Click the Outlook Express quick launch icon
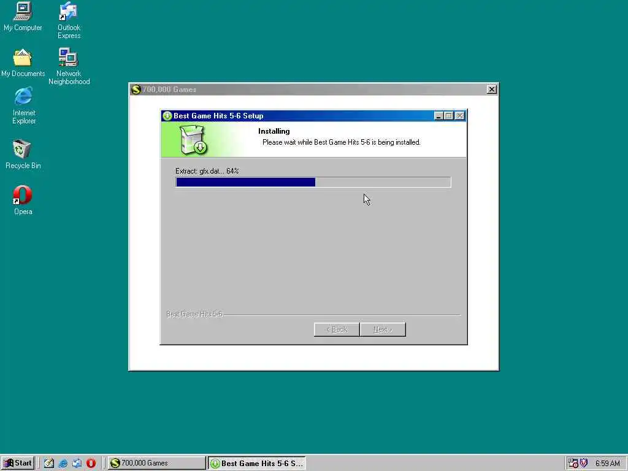Viewport: 628px width, 471px height. [77, 463]
